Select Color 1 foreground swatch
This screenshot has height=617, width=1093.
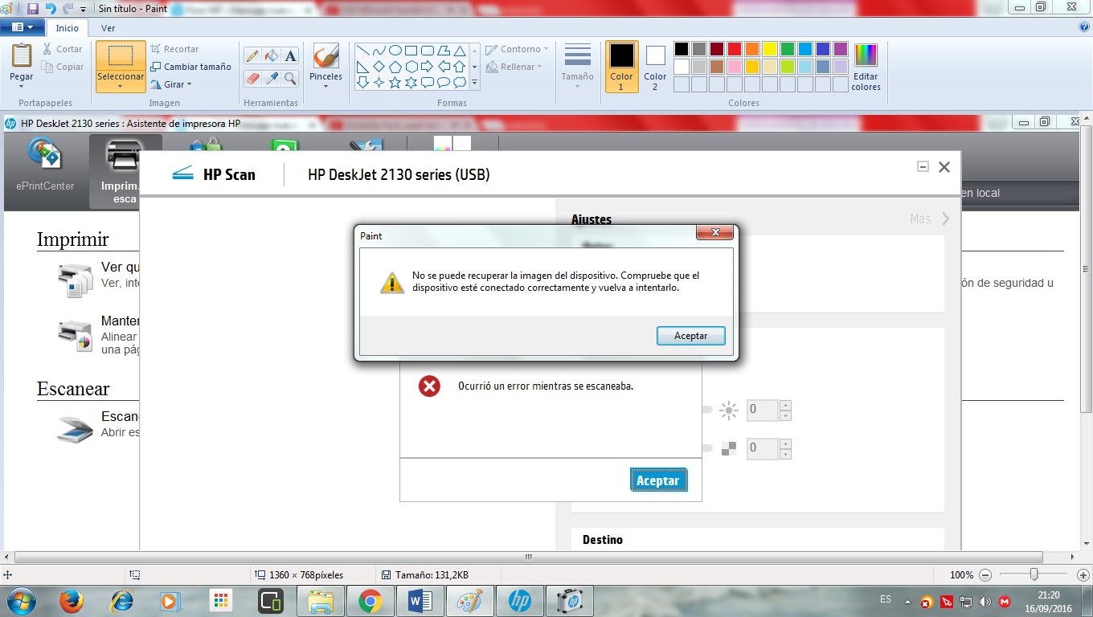[621, 67]
